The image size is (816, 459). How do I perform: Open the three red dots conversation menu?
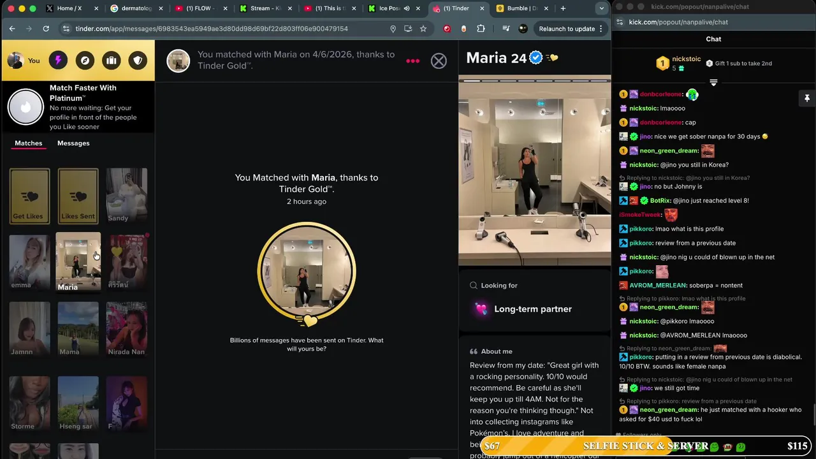click(412, 61)
